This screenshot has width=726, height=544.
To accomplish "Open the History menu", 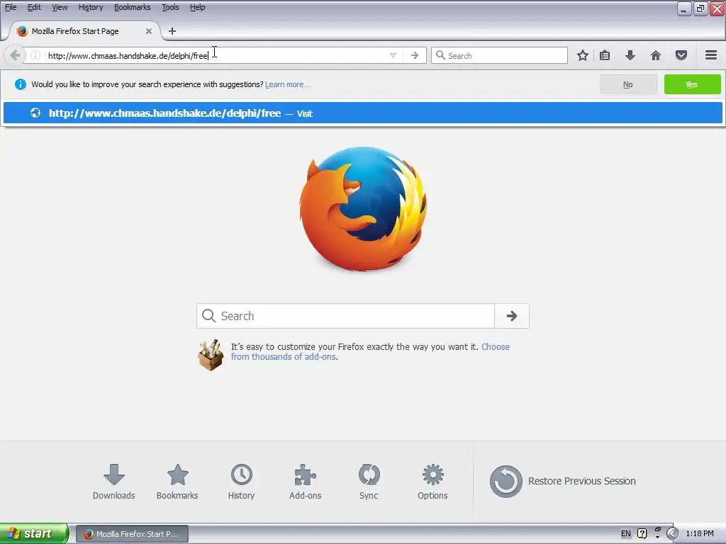I will pyautogui.click(x=90, y=7).
